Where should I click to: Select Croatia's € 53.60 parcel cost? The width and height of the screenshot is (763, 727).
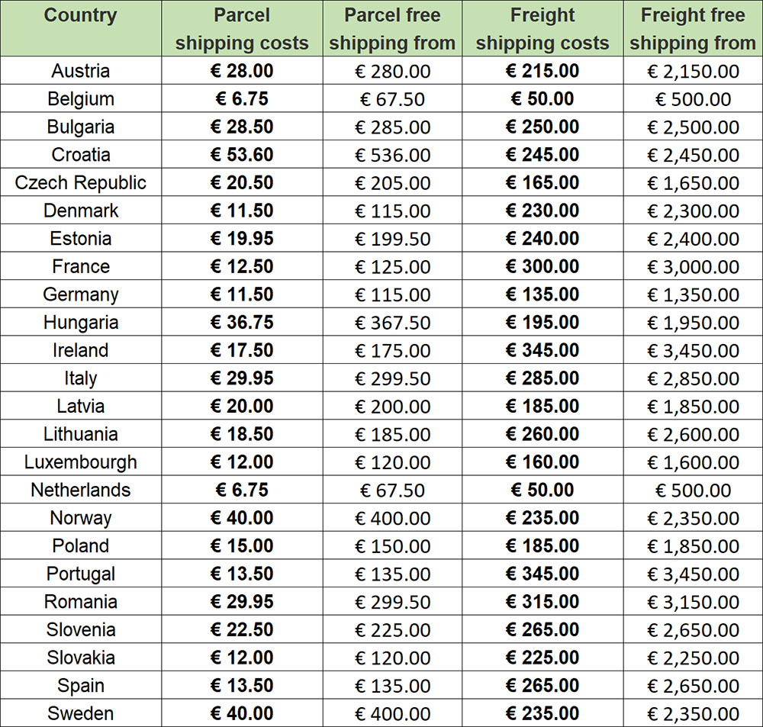242,155
